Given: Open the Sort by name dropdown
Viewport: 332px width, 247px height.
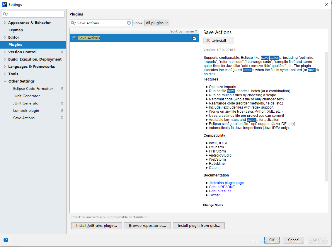Looking at the screenshot, I should point(183,31).
